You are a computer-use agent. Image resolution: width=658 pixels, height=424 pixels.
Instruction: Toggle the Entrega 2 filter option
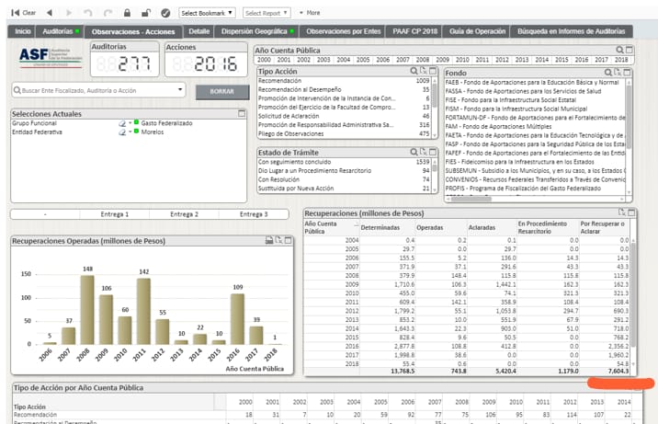point(184,214)
